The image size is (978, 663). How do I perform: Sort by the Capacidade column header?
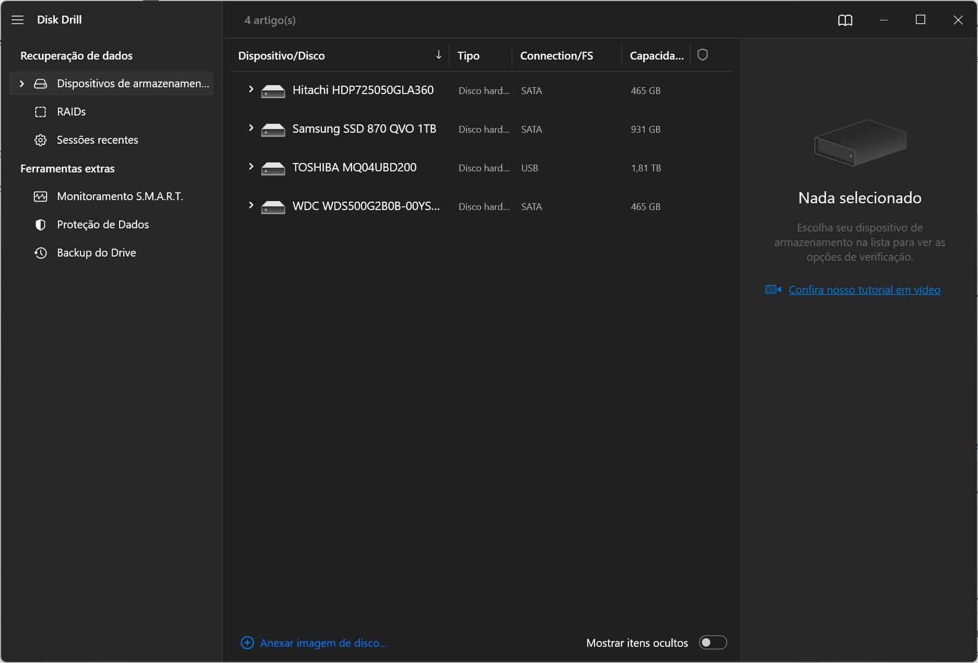pos(656,55)
